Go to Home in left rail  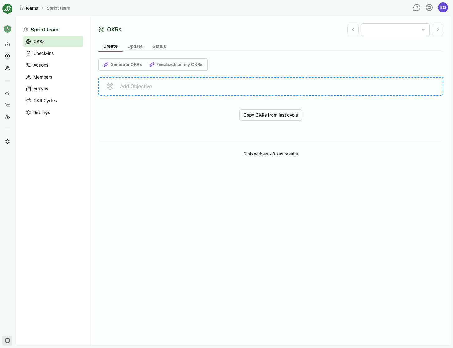[7, 44]
